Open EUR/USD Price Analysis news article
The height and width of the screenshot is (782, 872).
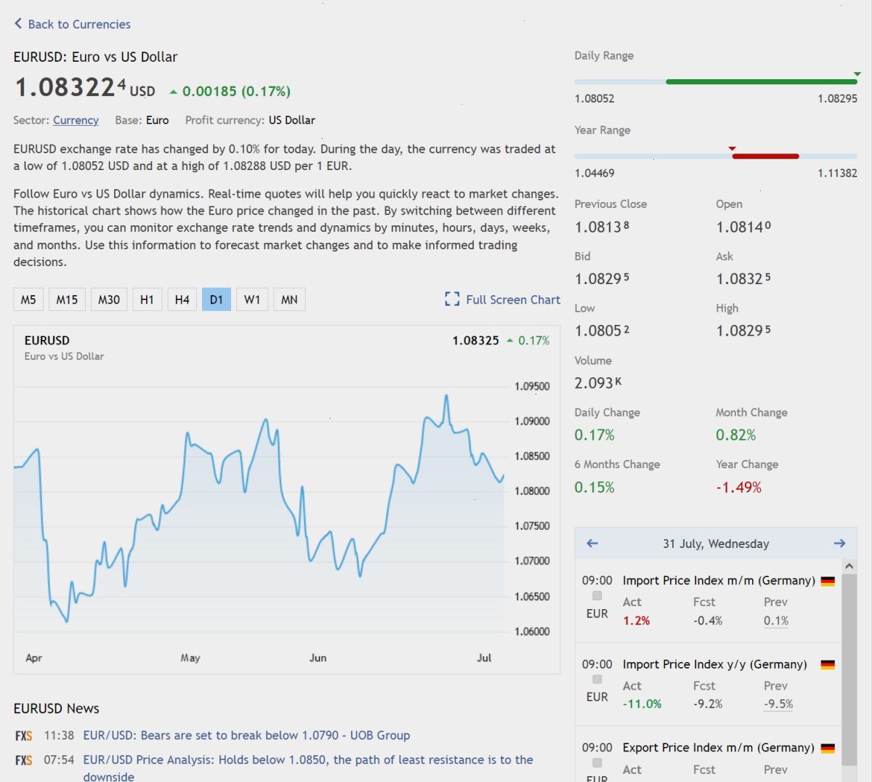click(x=308, y=767)
